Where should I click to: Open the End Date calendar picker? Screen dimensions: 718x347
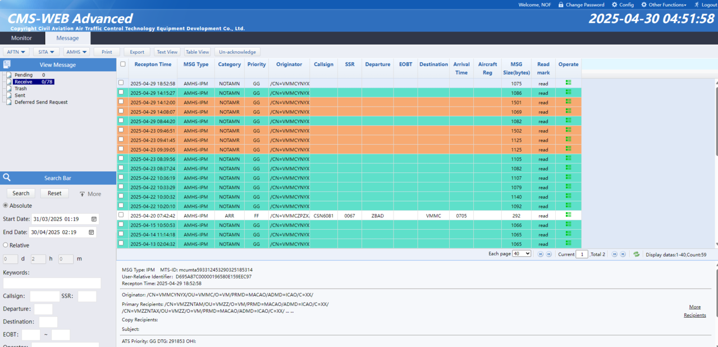click(91, 232)
